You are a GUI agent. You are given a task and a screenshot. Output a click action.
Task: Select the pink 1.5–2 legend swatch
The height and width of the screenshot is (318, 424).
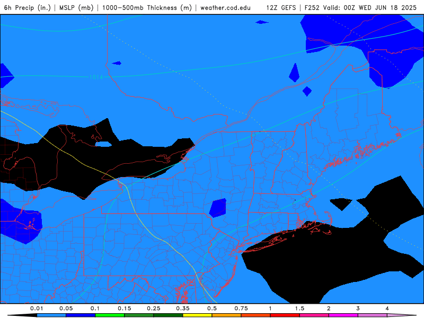click(x=314, y=315)
